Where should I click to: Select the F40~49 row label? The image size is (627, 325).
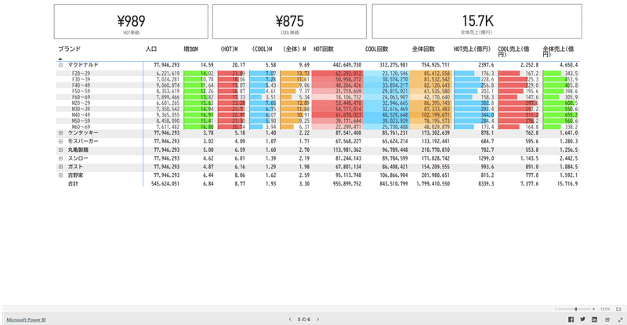click(82, 85)
